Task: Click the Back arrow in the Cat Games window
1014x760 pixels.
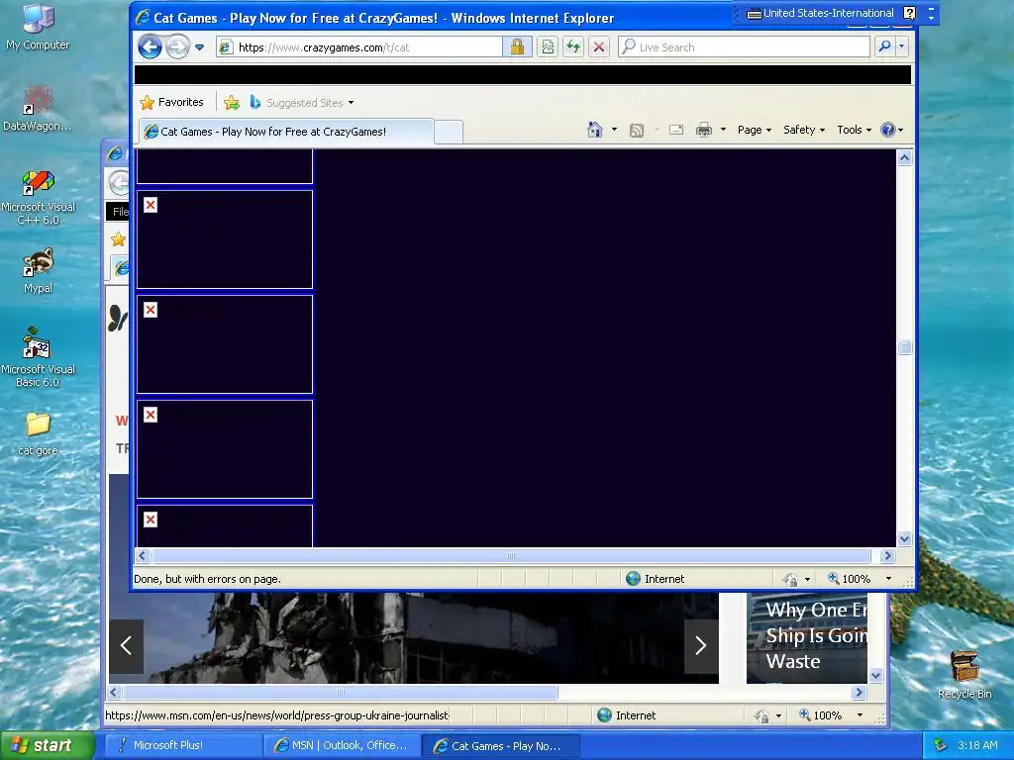Action: click(x=150, y=47)
